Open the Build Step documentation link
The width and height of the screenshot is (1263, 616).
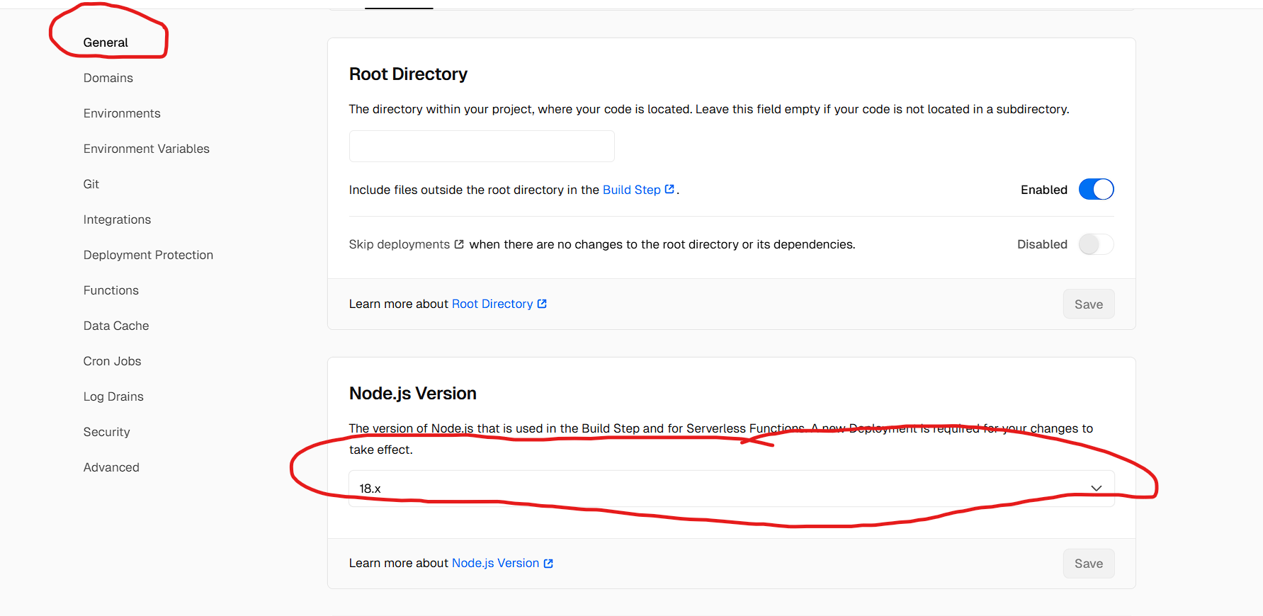pyautogui.click(x=631, y=190)
